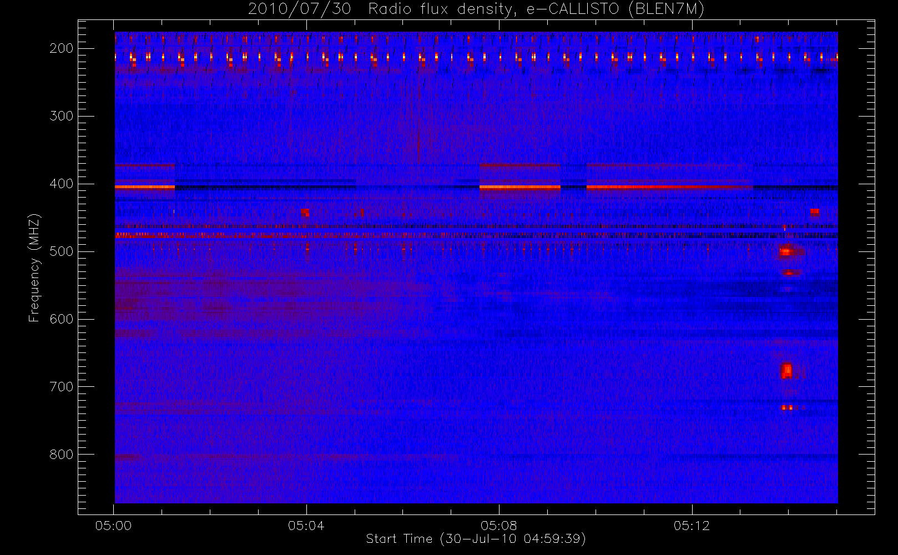Click the plot title mentioning e-CALLISTO (BLEN7M)

coord(476,9)
